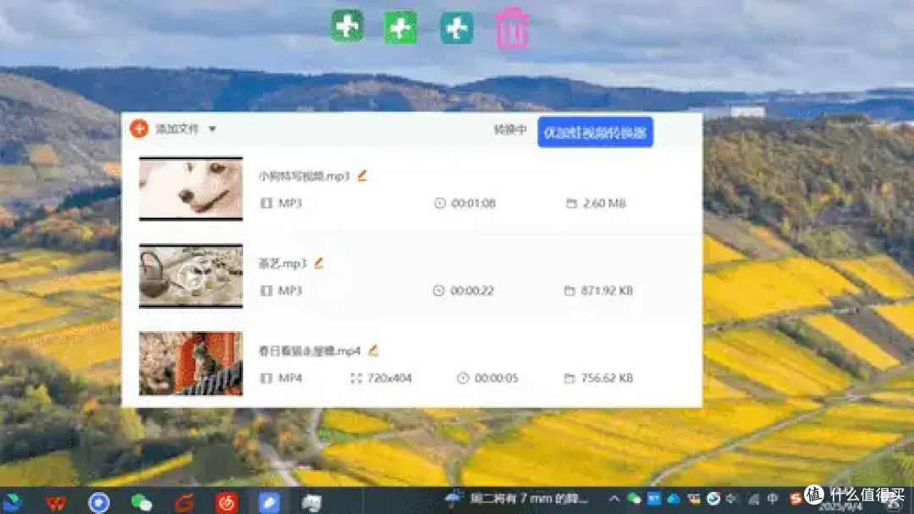
Task: Open the NetEase Cloud Music taskbar icon
Action: click(x=227, y=502)
